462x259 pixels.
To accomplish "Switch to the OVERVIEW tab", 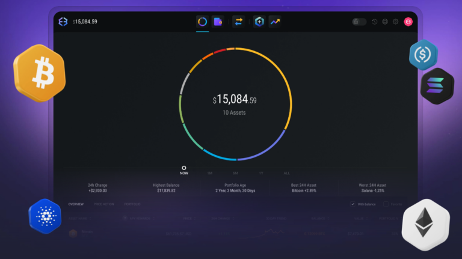I will point(76,204).
